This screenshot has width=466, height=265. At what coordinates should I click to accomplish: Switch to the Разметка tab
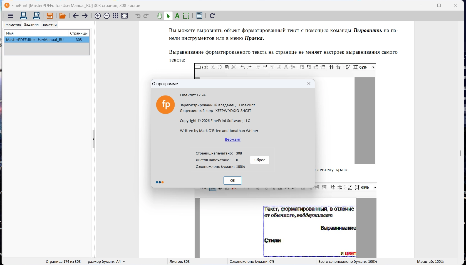coord(13,25)
